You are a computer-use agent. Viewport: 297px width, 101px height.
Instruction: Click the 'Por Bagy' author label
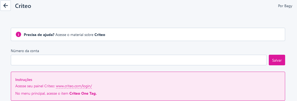285,6
